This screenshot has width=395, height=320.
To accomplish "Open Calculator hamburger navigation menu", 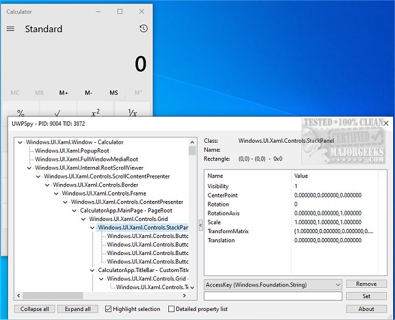I will pos(10,29).
